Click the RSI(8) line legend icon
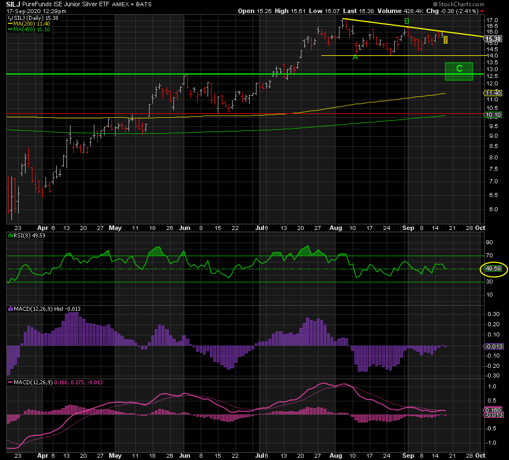 click(x=10, y=236)
